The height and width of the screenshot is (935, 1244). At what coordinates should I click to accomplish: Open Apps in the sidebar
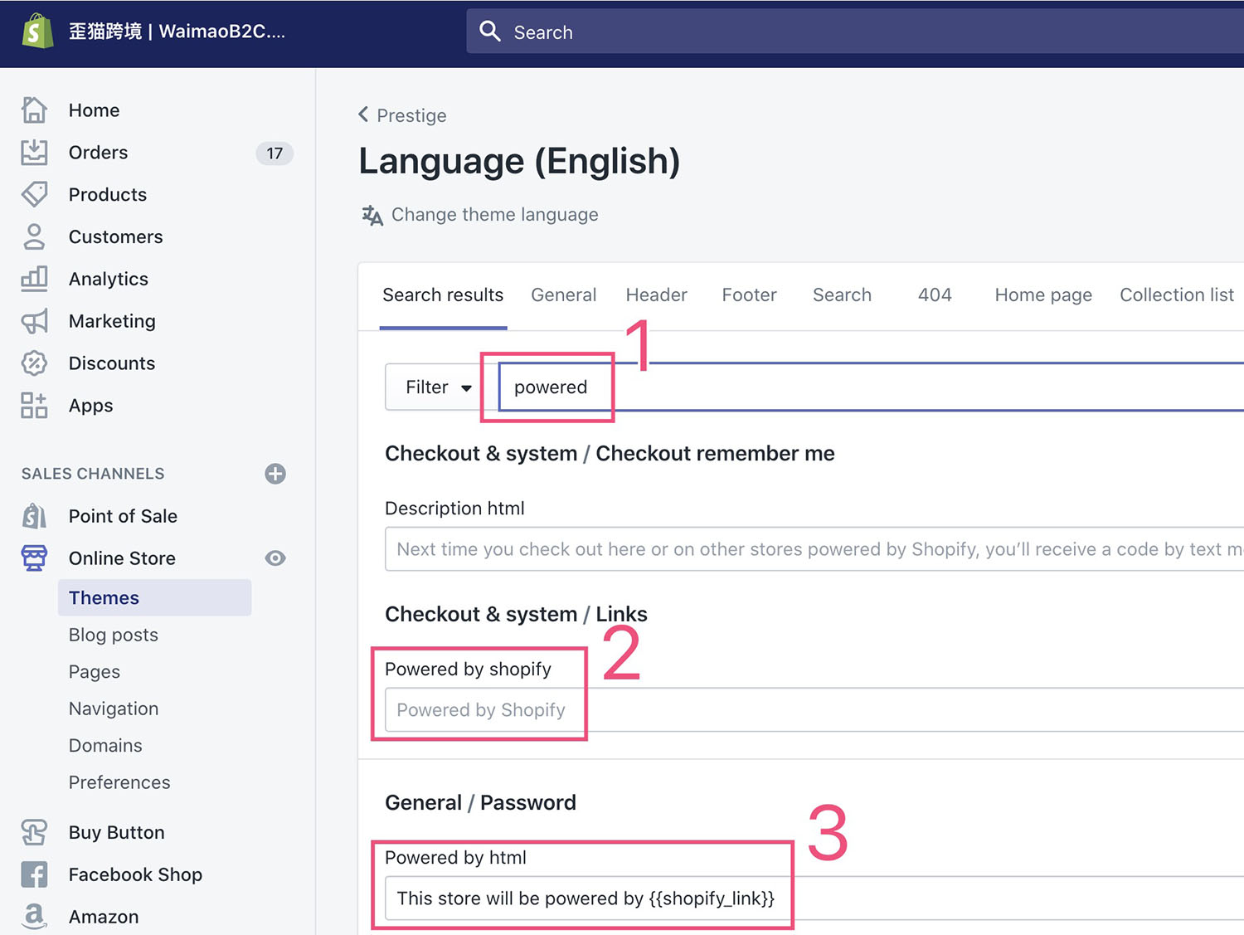coord(90,405)
